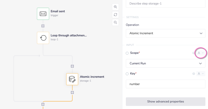Click into the Key field containing number
Image resolution: width=208 pixels, height=109 pixels.
(x=165, y=84)
